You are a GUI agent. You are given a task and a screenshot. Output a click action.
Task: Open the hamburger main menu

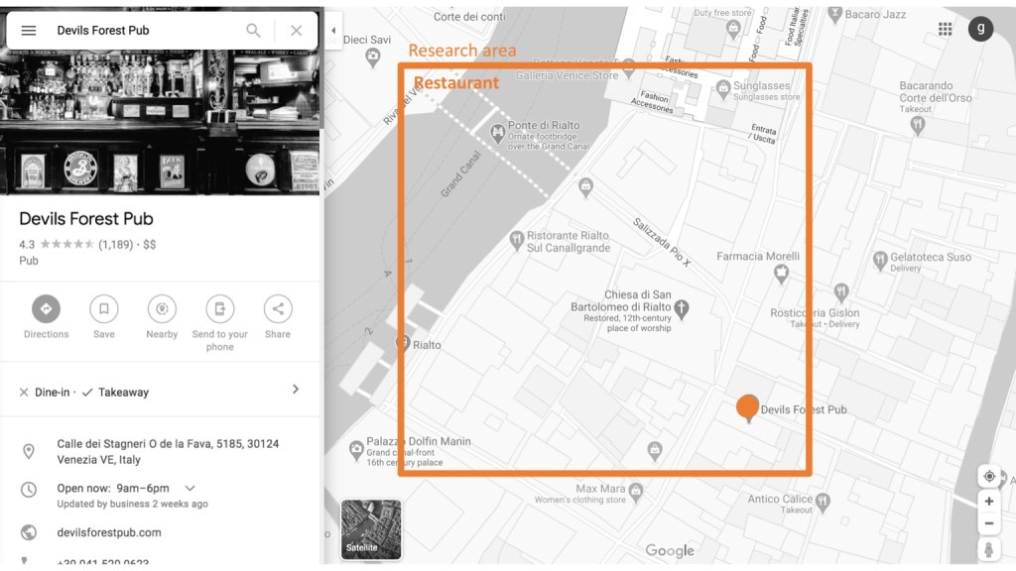click(x=29, y=31)
